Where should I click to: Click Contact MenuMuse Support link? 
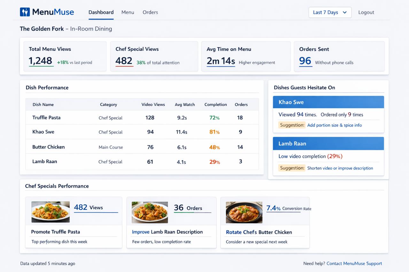pyautogui.click(x=354, y=263)
